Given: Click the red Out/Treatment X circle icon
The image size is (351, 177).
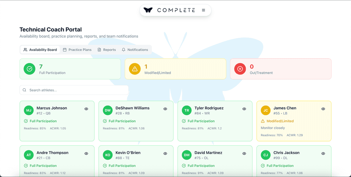Looking at the screenshot, I should 240,69.
